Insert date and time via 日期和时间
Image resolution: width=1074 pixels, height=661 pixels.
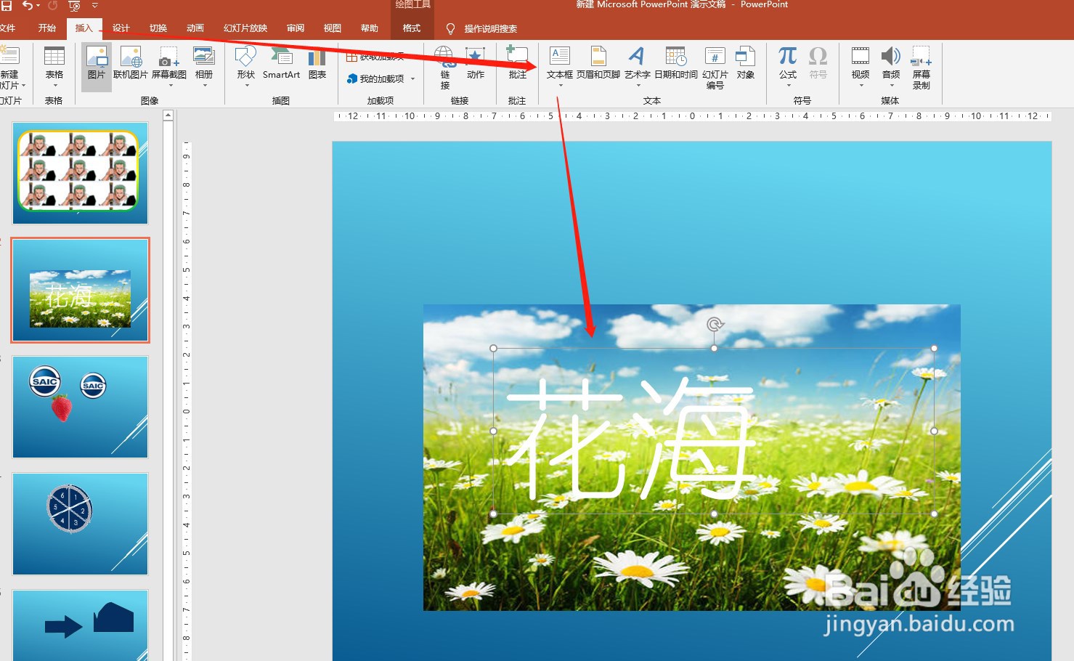coord(675,65)
